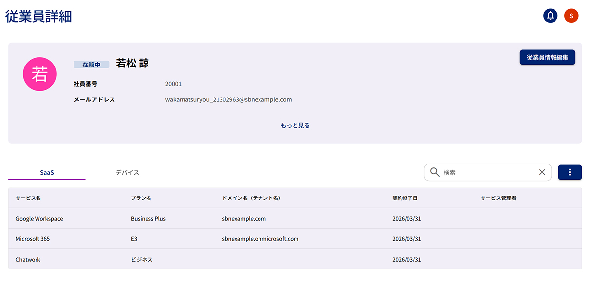Viewport: 592px width, 295px height.
Task: Click the pink 若 employee avatar
Action: pyautogui.click(x=39, y=74)
